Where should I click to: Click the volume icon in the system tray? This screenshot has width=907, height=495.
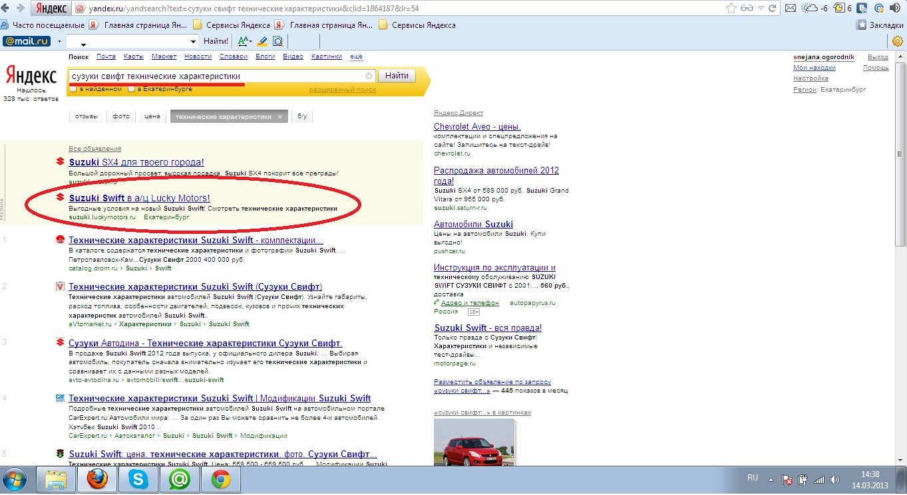point(834,479)
